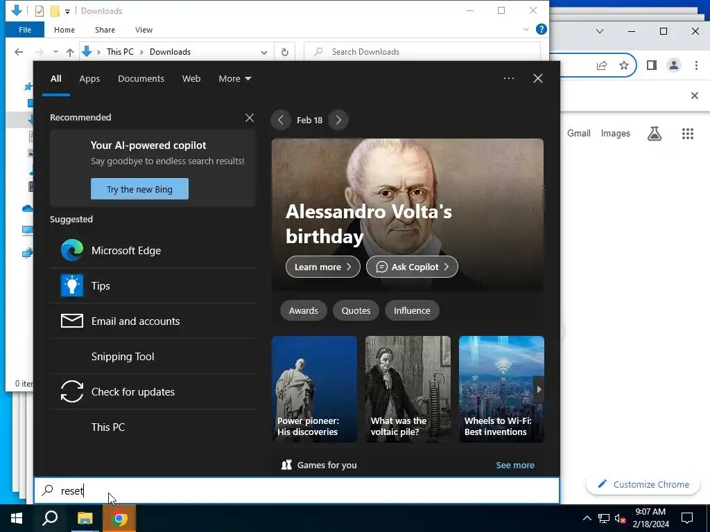Image resolution: width=710 pixels, height=532 pixels.
Task: Click See more next to Games for you
Action: click(x=515, y=465)
